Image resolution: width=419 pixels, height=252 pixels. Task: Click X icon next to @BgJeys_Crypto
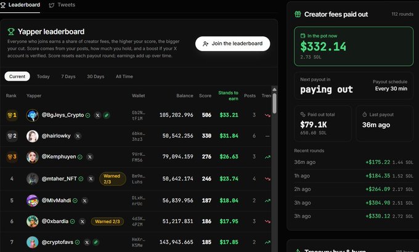coord(97,115)
